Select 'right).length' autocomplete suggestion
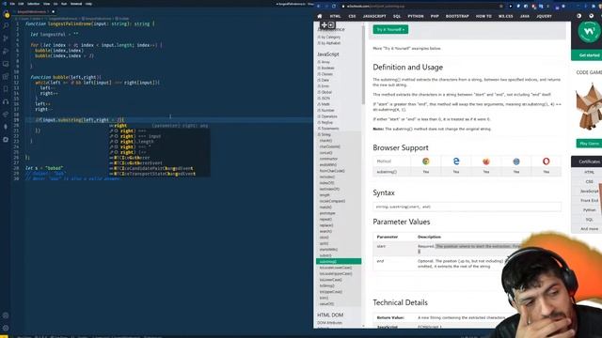 [x=160, y=142]
